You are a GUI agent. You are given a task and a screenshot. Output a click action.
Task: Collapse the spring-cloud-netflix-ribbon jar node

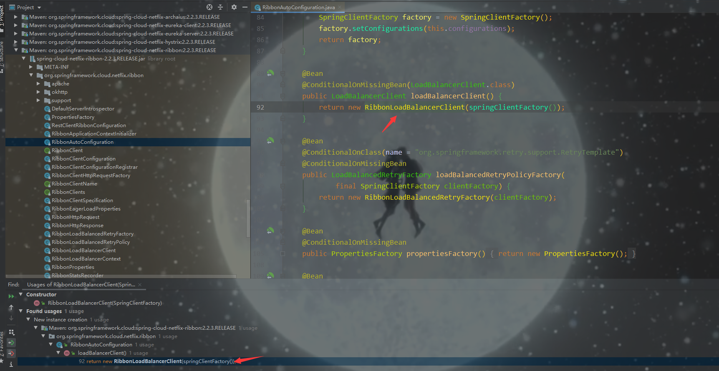coord(24,59)
